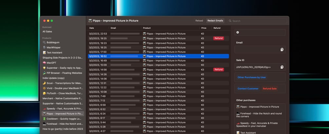The image size is (329, 134).
Task: Clear selection with the x icon
Action: 238,32
